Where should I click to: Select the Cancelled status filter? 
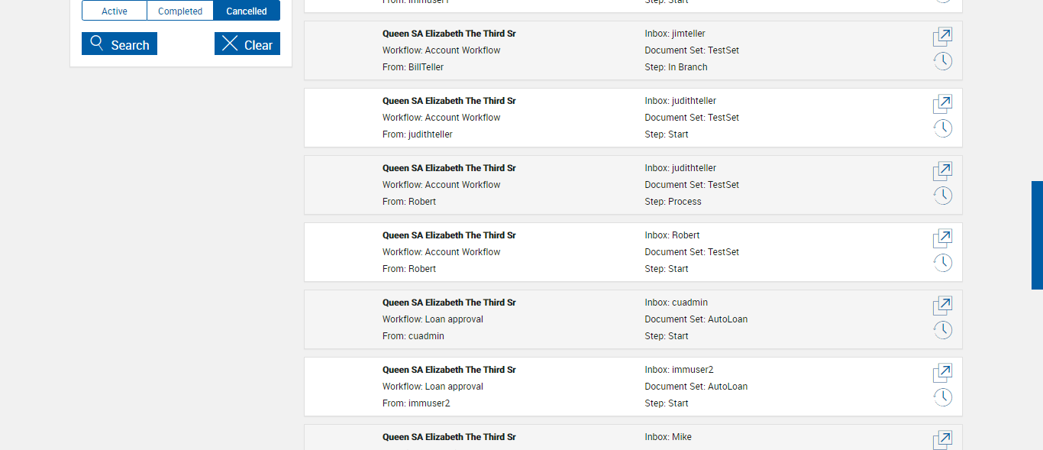247,11
